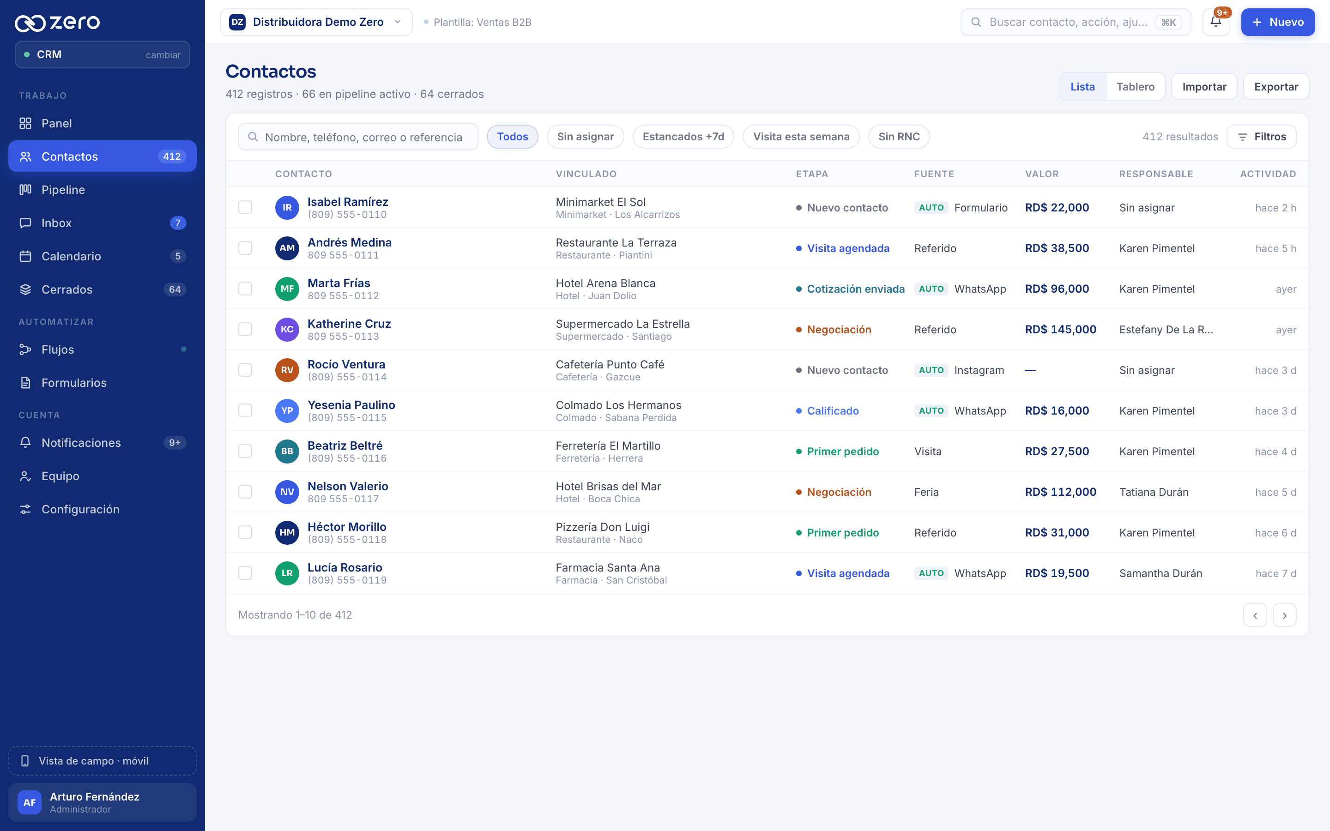The width and height of the screenshot is (1330, 831).
Task: Open the Equipo person icon
Action: tap(25, 476)
